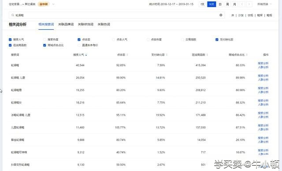Click the 717 online products cell

(203, 152)
